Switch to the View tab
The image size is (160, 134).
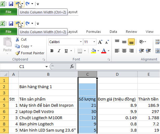pyautogui.click(x=150, y=32)
